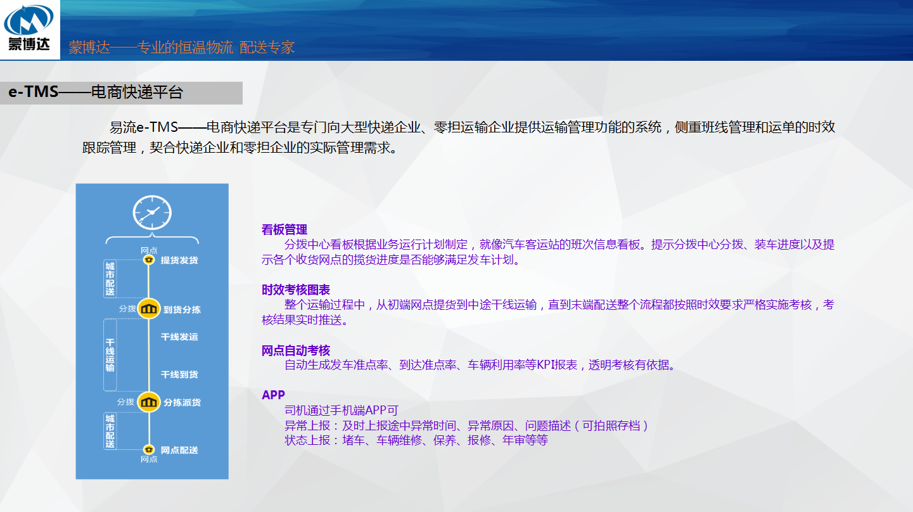Select the 看板管理 heading
The height and width of the screenshot is (512, 913).
284,229
